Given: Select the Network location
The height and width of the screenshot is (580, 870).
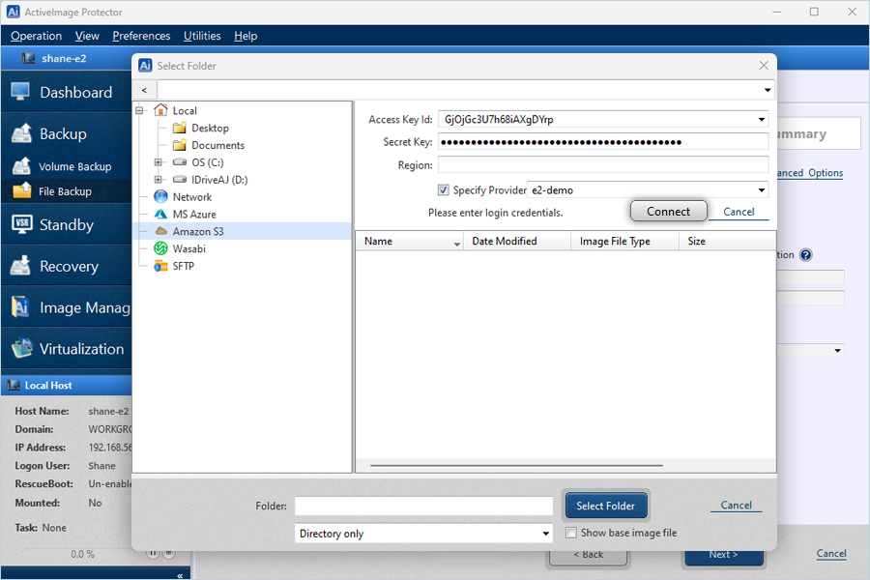Looking at the screenshot, I should point(183,196).
